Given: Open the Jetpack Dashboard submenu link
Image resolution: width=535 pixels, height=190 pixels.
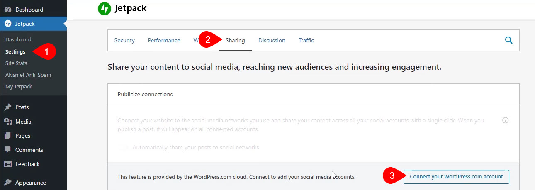Looking at the screenshot, I should [x=18, y=40].
